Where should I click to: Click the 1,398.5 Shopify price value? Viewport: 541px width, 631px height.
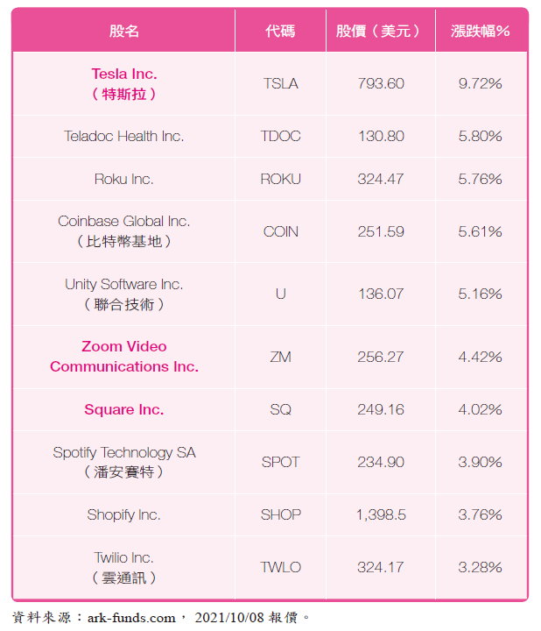pyautogui.click(x=381, y=514)
